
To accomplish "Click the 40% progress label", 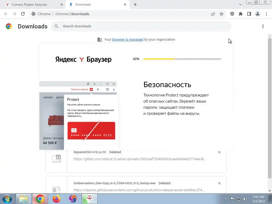I will pos(136,59).
